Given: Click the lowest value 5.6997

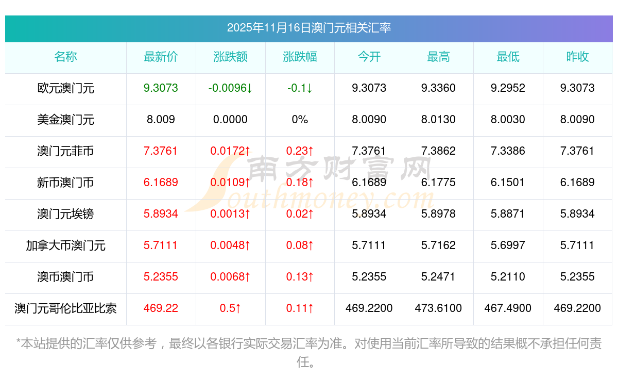Looking at the screenshot, I should (508, 245).
